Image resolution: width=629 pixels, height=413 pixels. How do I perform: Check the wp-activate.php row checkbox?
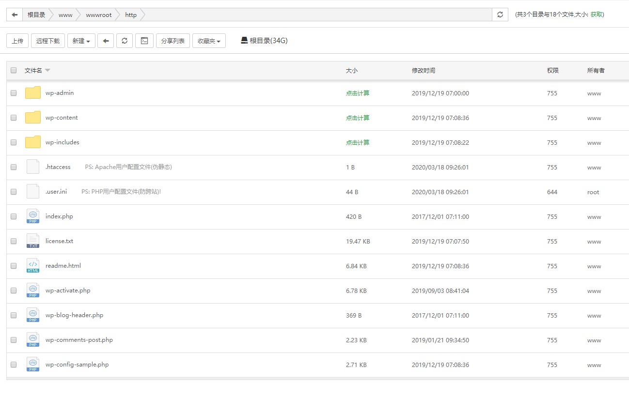14,291
